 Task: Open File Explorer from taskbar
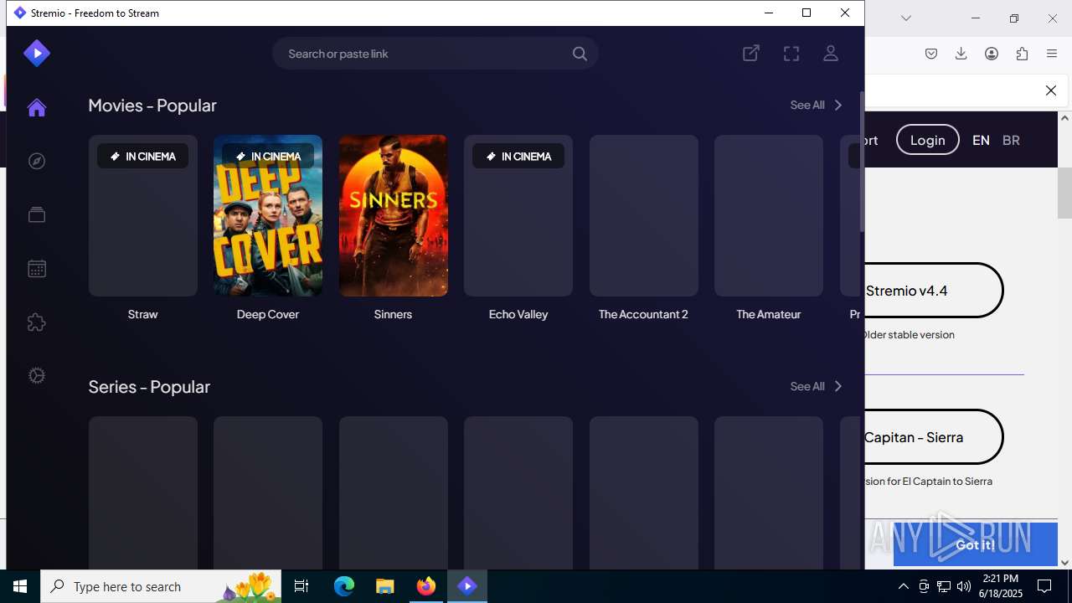pos(384,586)
